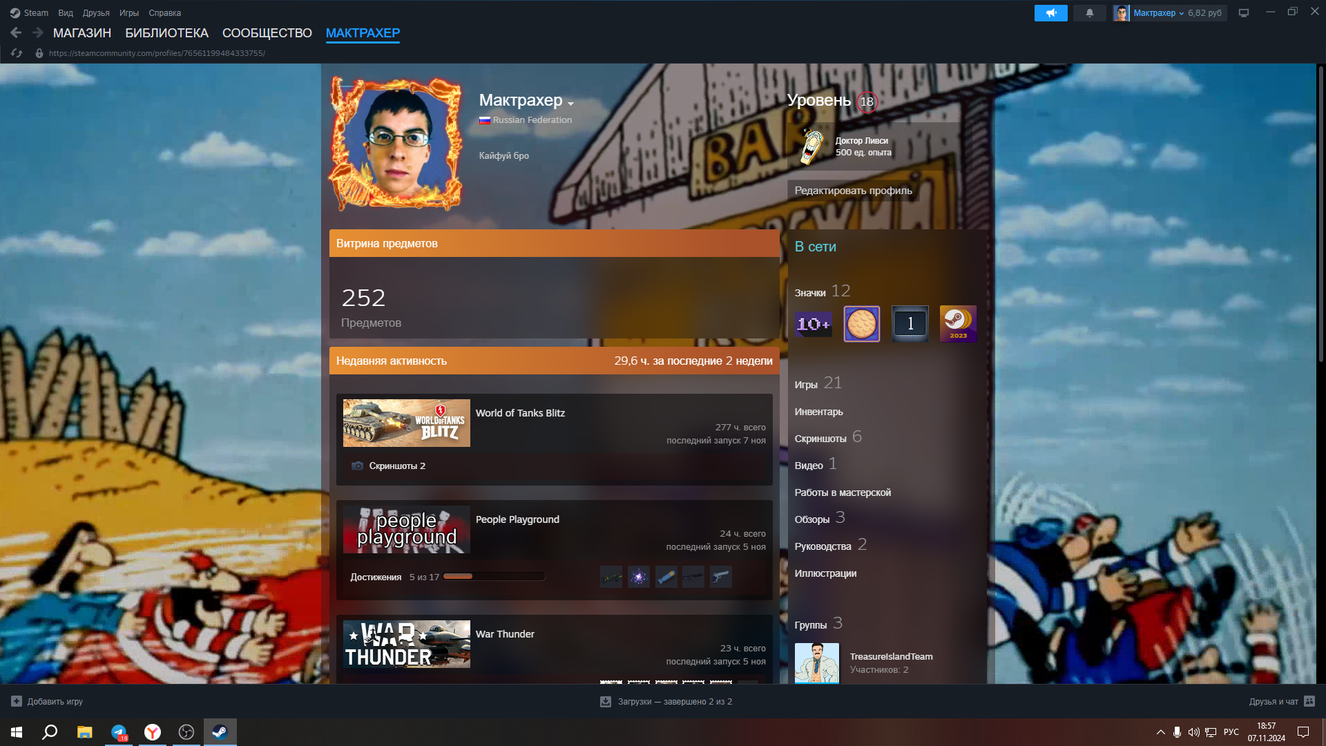Open World of Tanks Blitz game thumbnail
Screen dimensions: 1326x746
click(407, 423)
